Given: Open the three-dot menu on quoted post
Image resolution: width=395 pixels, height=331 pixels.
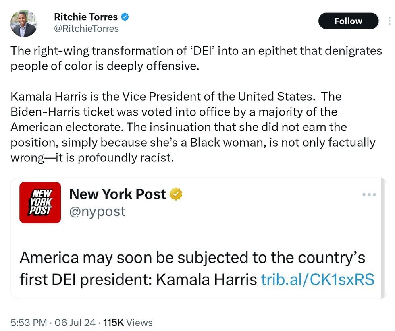Looking at the screenshot, I should (x=369, y=194).
